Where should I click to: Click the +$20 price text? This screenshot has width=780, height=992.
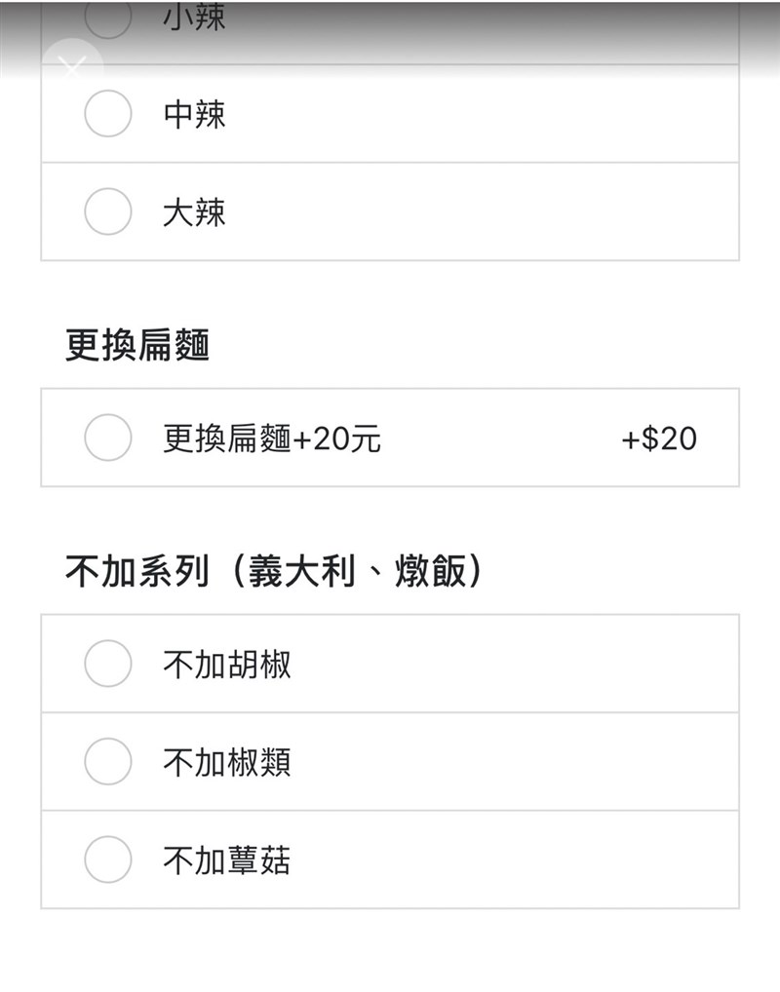(659, 439)
